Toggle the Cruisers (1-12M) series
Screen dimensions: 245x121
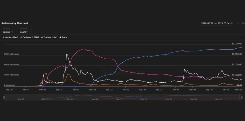30,37
